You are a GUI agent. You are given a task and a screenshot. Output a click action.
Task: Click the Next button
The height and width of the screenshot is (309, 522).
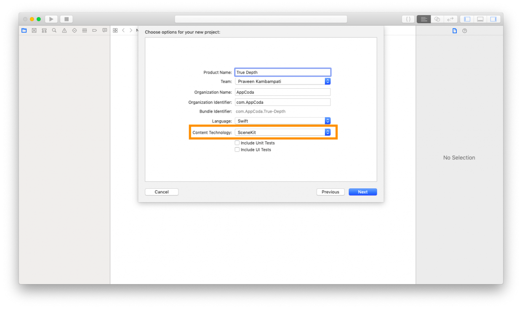pos(362,192)
